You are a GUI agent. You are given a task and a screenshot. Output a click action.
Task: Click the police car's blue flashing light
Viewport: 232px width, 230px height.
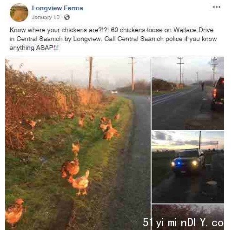click(x=179, y=163)
